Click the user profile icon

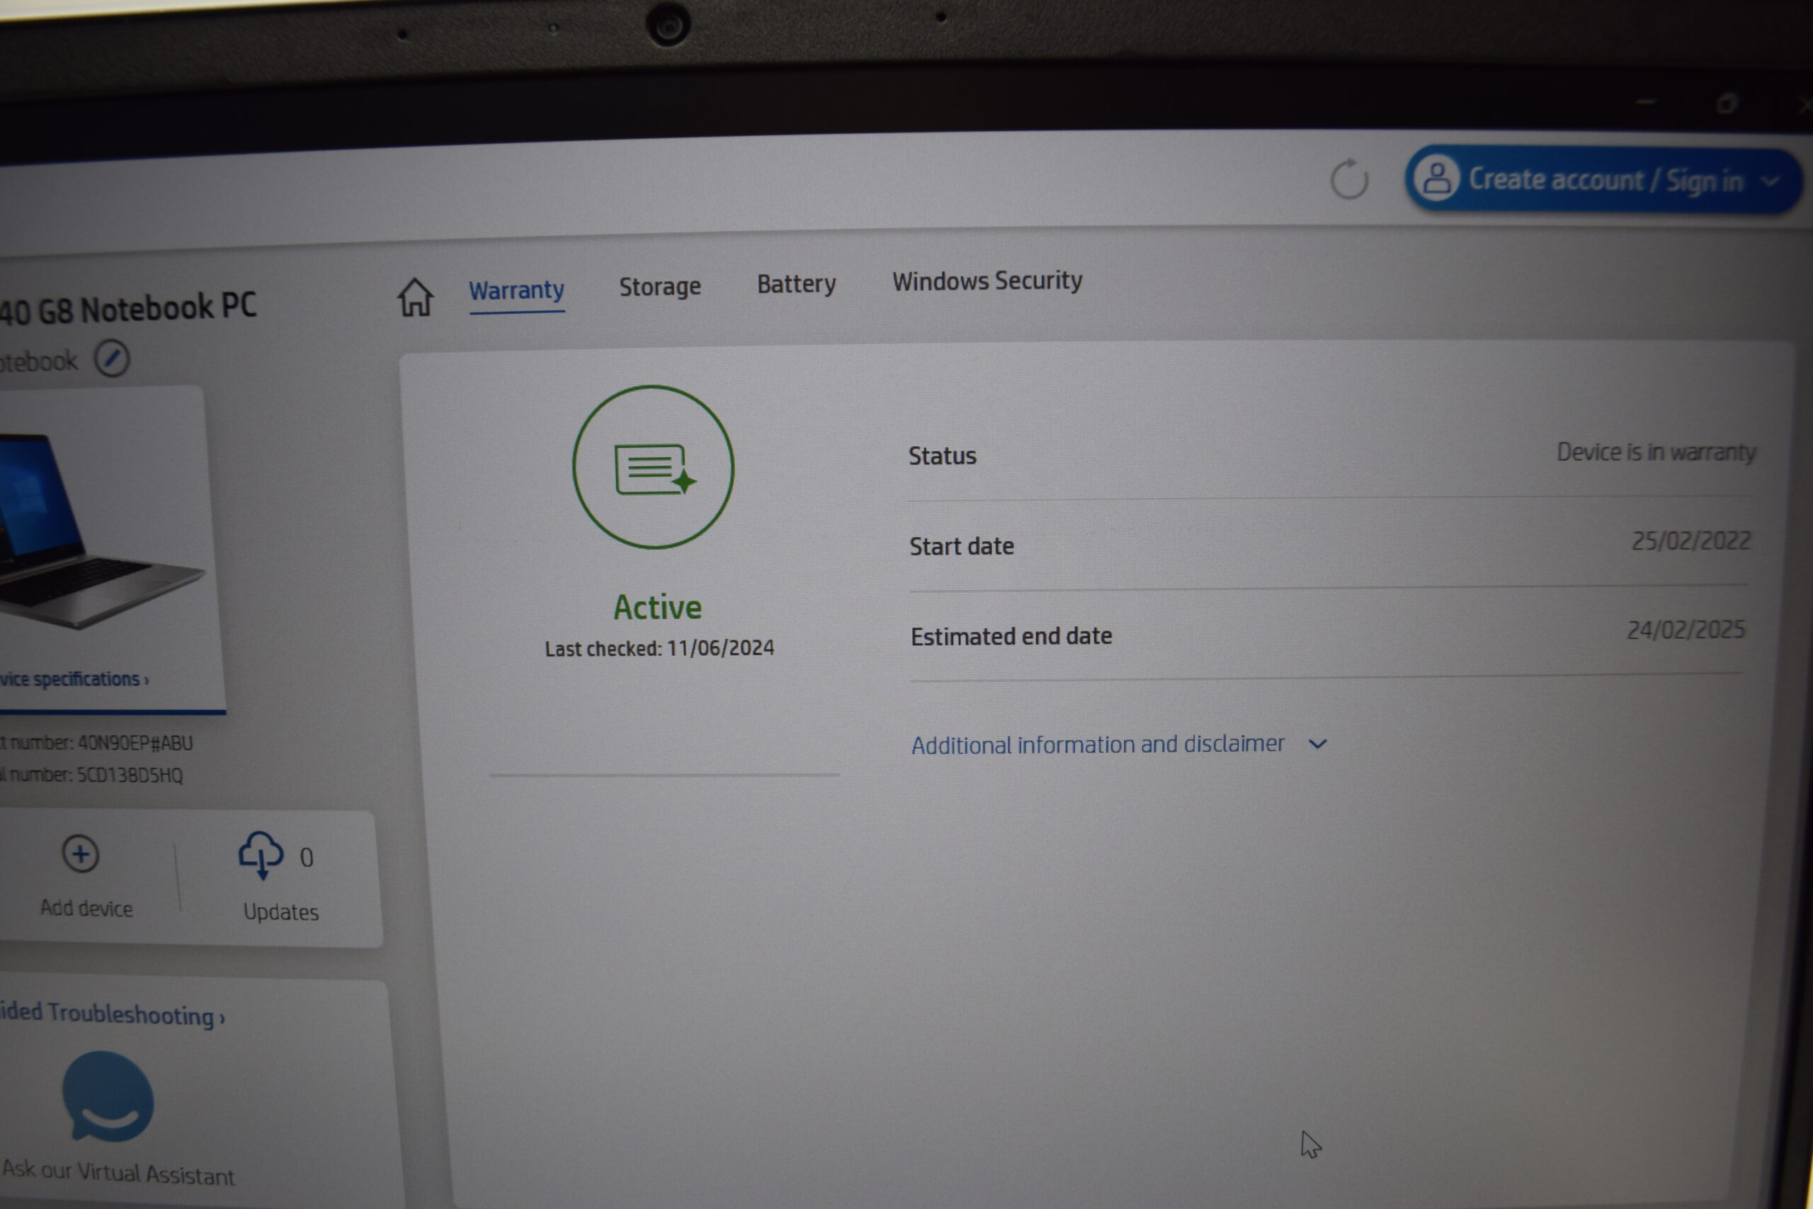[x=1437, y=178]
